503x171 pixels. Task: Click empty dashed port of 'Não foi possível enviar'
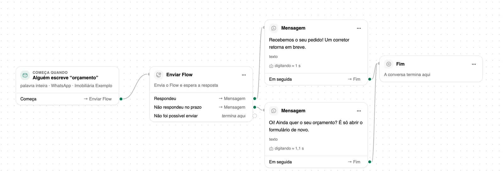point(255,116)
